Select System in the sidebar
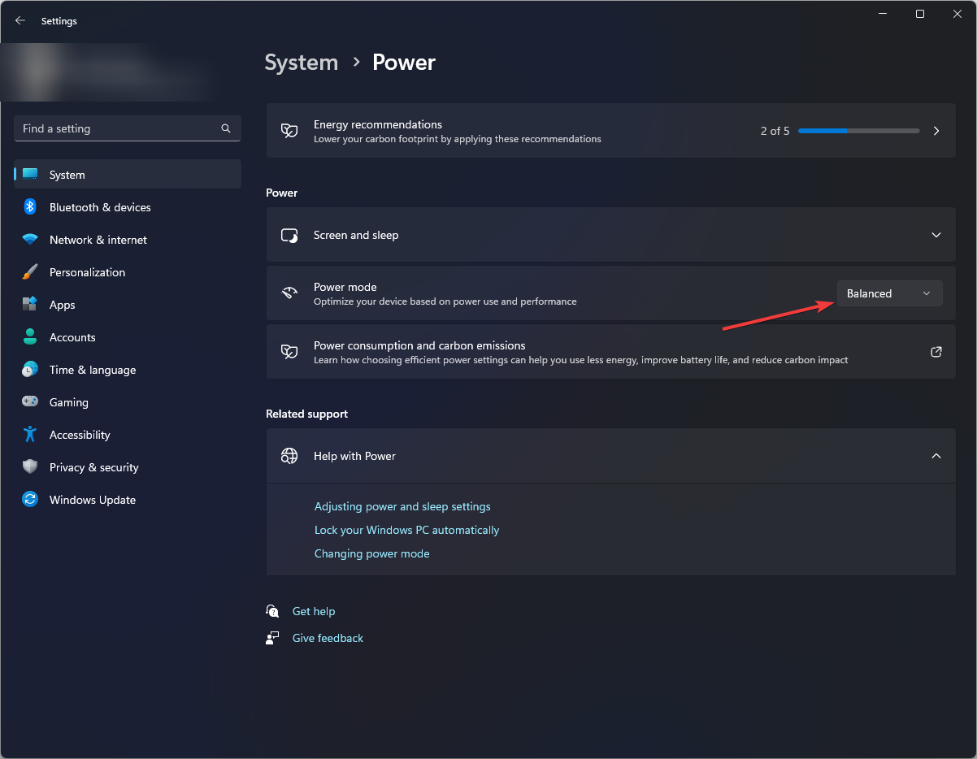977x759 pixels. pyautogui.click(x=128, y=175)
